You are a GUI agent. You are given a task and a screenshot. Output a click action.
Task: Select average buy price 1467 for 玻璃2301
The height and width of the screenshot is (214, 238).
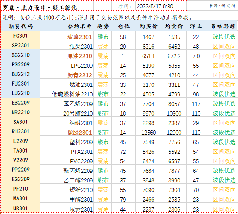(148, 37)
